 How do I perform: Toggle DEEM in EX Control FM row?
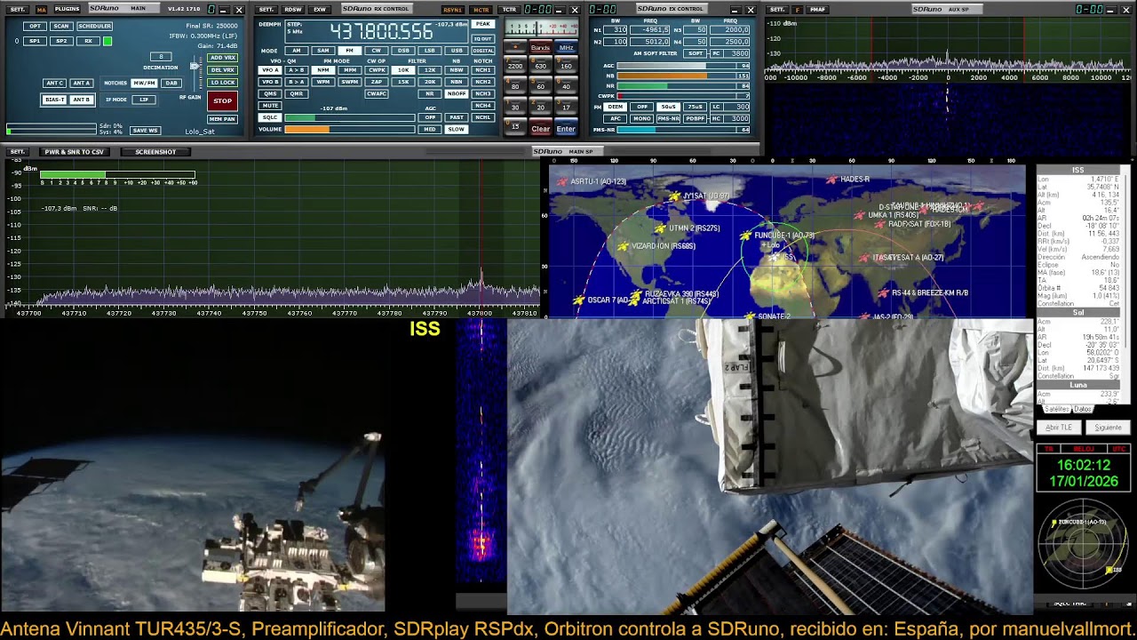tap(615, 107)
